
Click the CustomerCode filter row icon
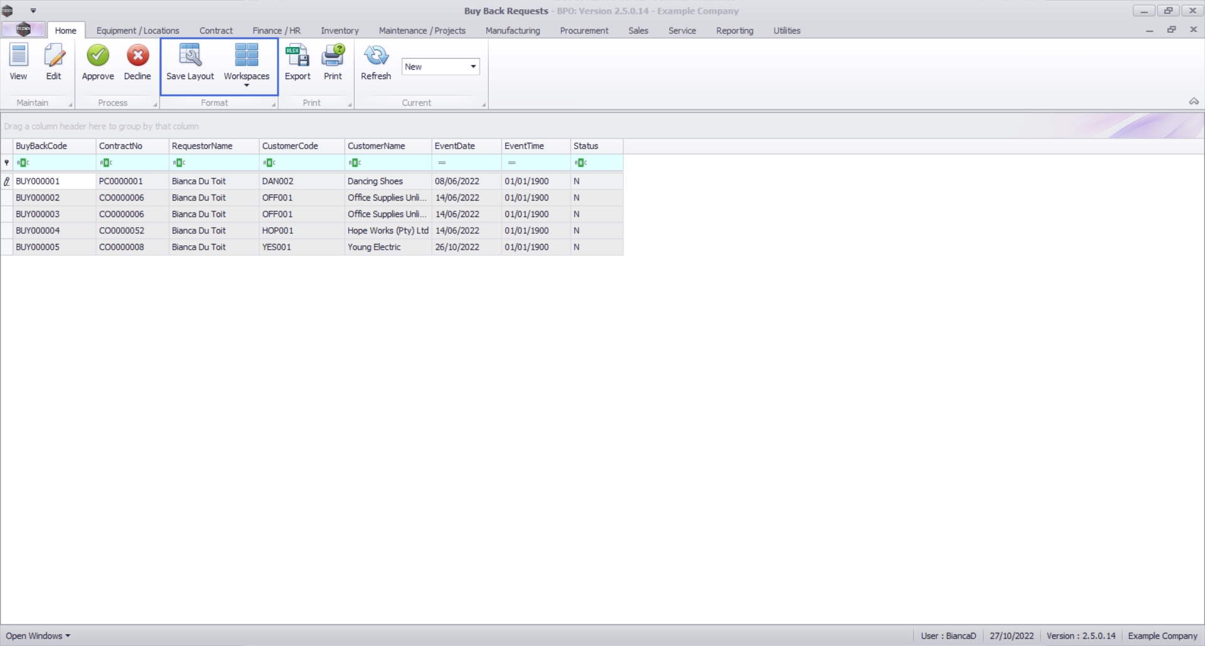[269, 162]
